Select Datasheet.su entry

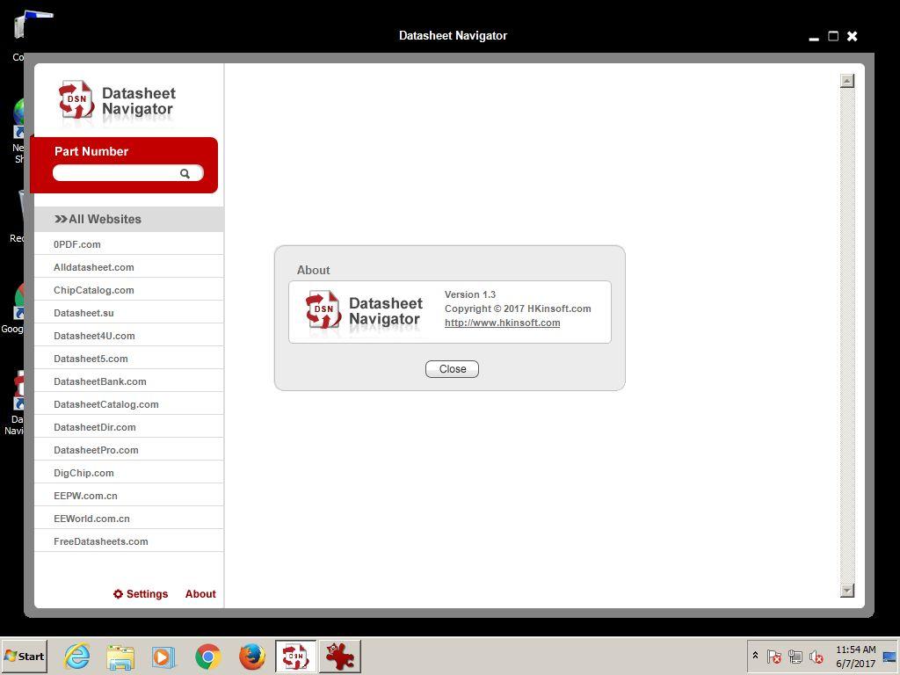click(129, 313)
